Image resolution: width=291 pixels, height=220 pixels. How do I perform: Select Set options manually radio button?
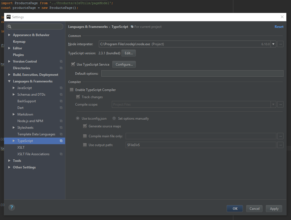[x=114, y=119]
